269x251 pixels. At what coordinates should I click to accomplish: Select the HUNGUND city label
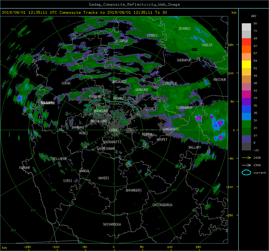pos(142,90)
